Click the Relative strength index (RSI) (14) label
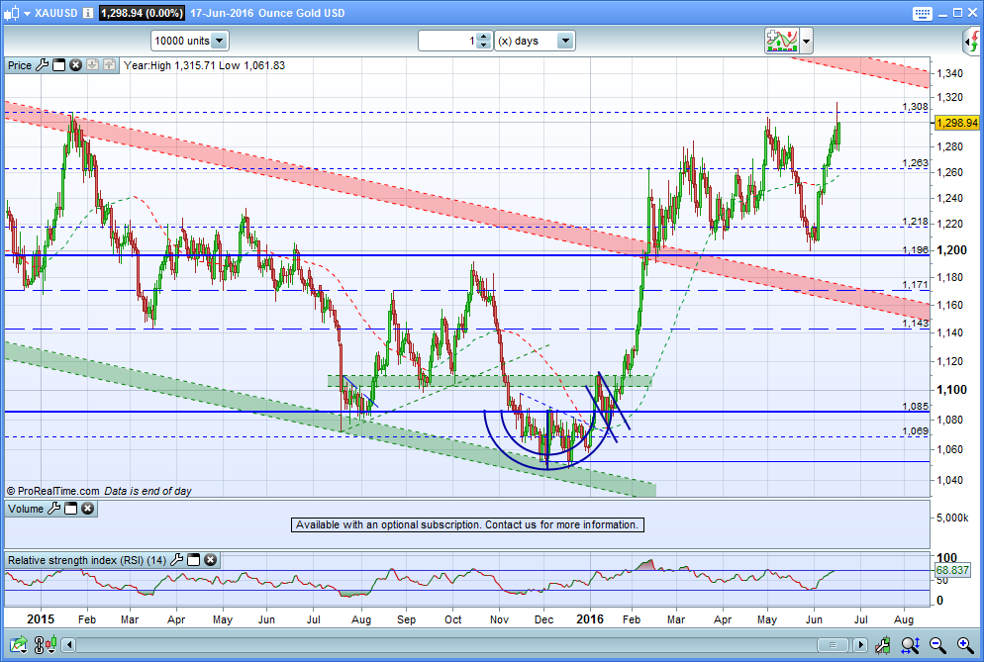The image size is (984, 662). [x=86, y=560]
